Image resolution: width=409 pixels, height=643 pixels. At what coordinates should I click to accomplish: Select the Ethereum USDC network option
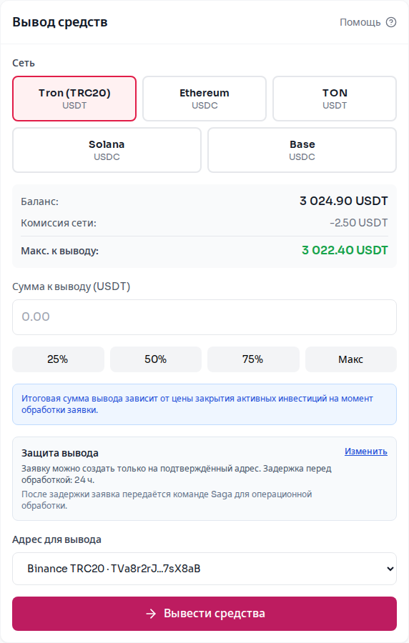[204, 99]
